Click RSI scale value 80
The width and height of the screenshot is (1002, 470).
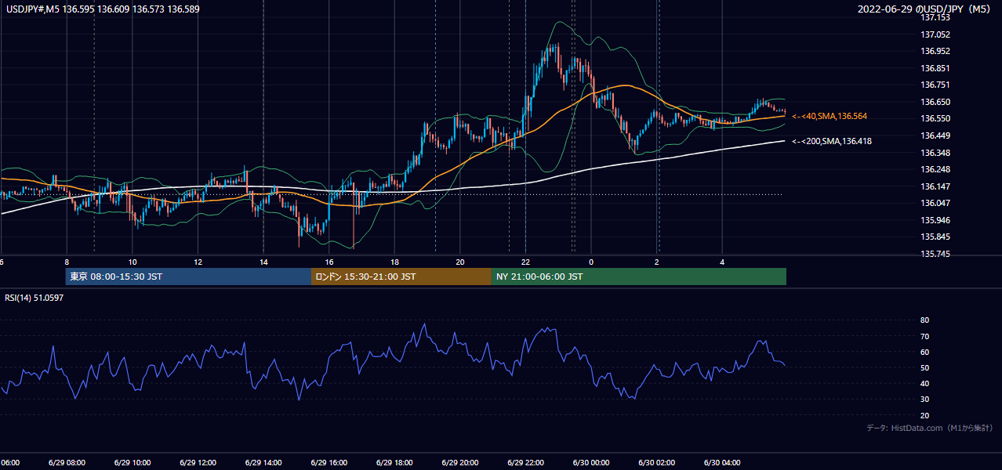pyautogui.click(x=925, y=320)
